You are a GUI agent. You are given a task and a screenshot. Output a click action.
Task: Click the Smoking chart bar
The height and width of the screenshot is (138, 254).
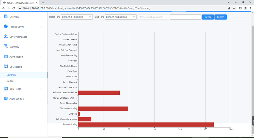pyautogui.click(x=79, y=114)
